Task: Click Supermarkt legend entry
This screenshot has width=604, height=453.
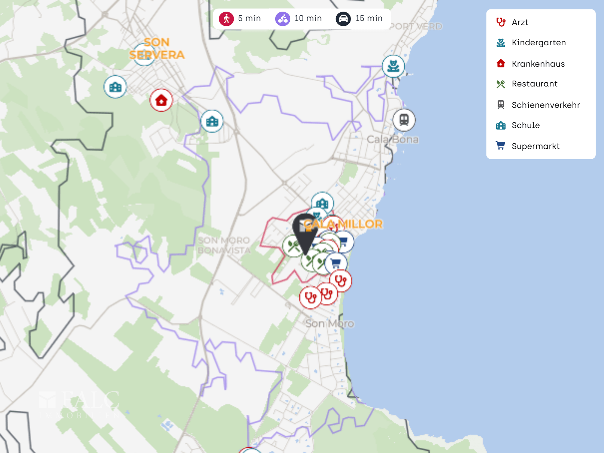Action: click(x=535, y=146)
